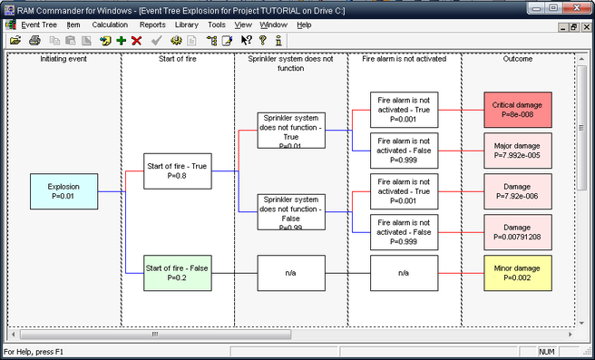Click the grayed Paste toolbar icon

click(x=71, y=40)
